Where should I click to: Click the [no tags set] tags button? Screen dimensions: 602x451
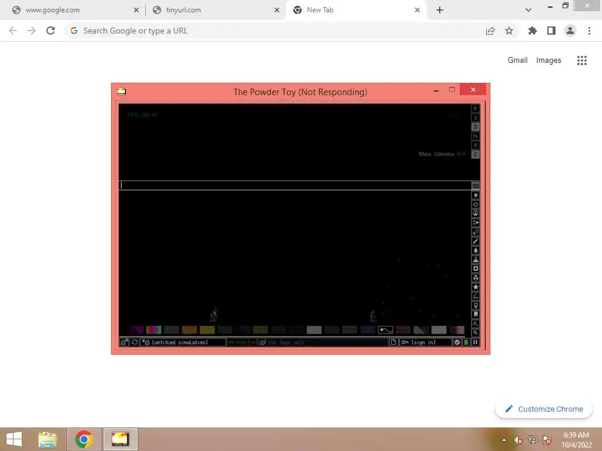pos(323,342)
